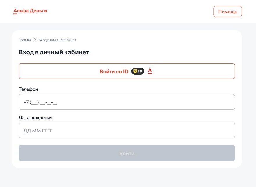Viewport: 256px width, 187px height.
Task: Focus the Телефон phone input field
Action: [x=127, y=102]
